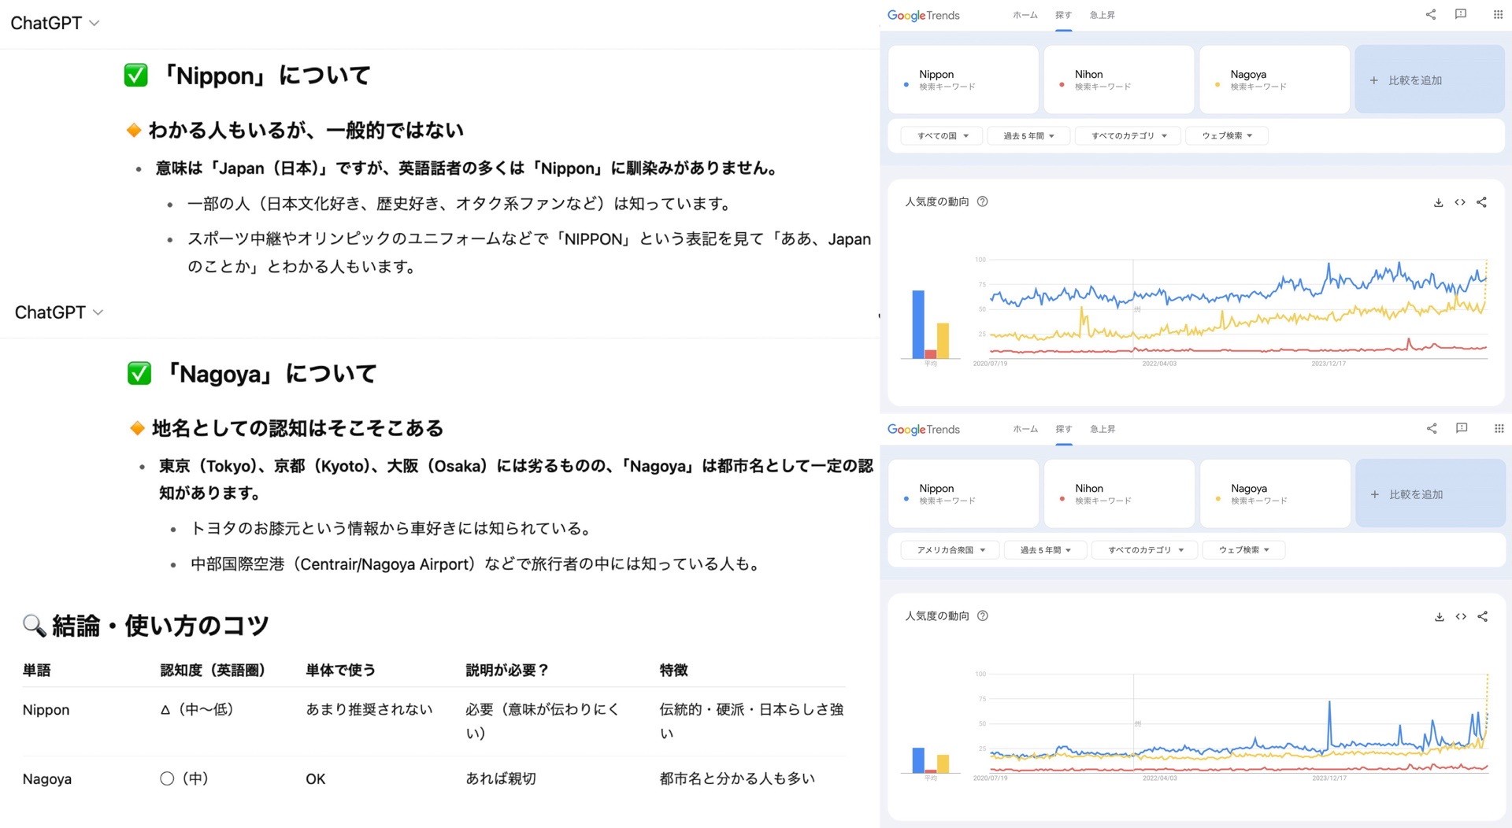Download CSV from lower trend chart
This screenshot has width=1512, height=828.
[1439, 616]
